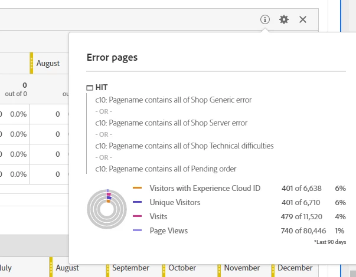This screenshot has width=356, height=277.
Task: Click 'Pending order' rule line
Action: tap(166, 169)
